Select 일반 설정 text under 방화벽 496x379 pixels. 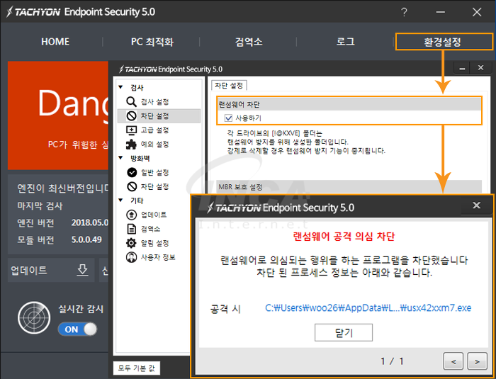(154, 172)
